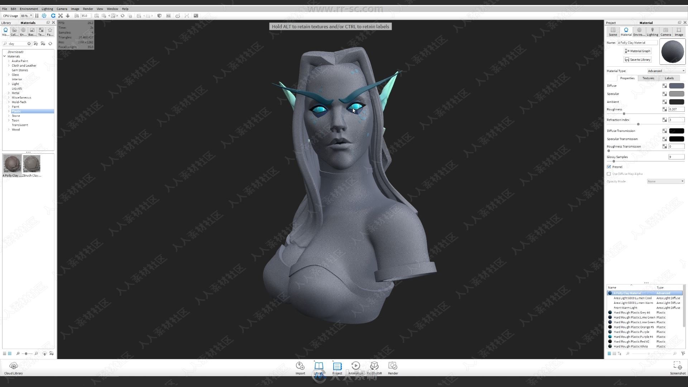Expand the Cloth and Leather folder

pyautogui.click(x=9, y=66)
